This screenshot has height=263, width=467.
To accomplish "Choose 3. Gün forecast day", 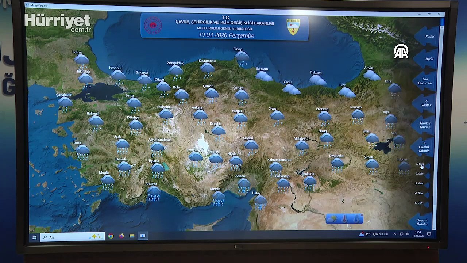I will pyautogui.click(x=422, y=184).
